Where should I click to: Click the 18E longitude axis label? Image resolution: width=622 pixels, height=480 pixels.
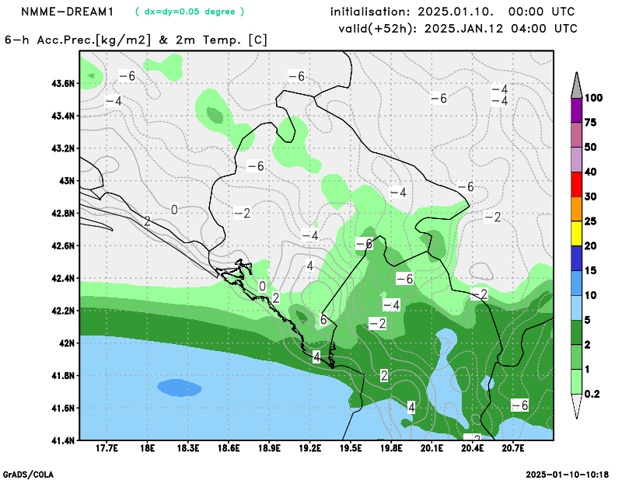[x=147, y=448]
